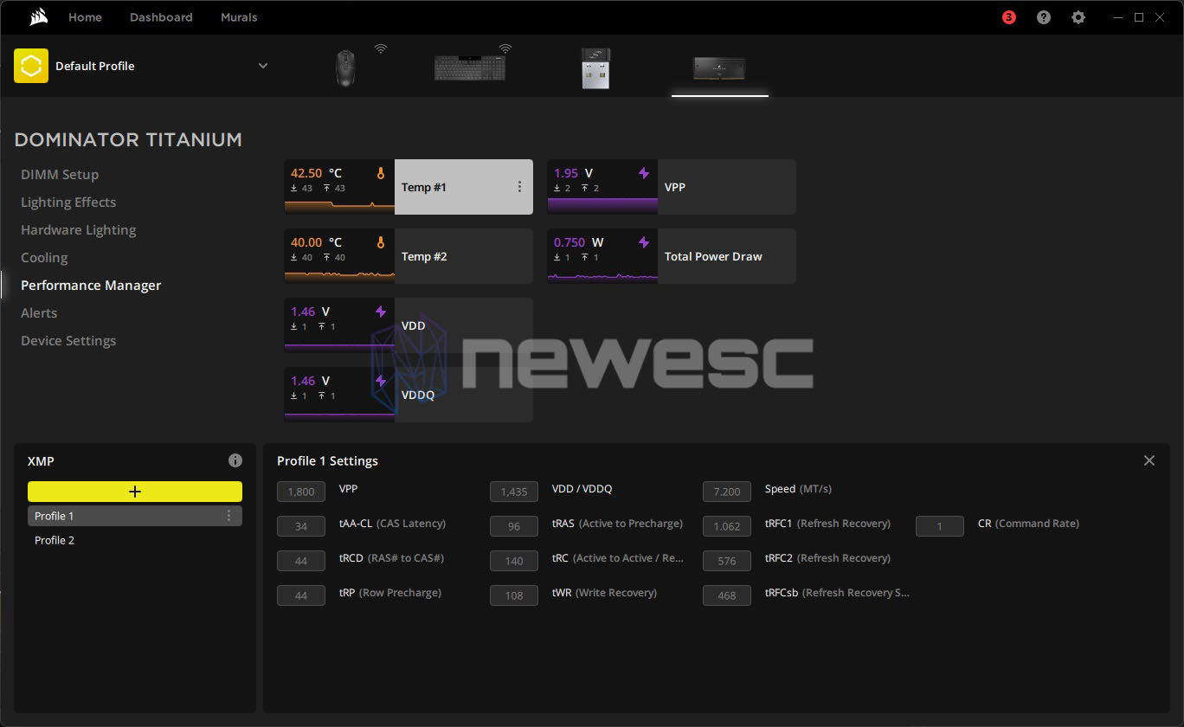
Task: Open Hardware Lighting section
Action: pyautogui.click(x=79, y=230)
